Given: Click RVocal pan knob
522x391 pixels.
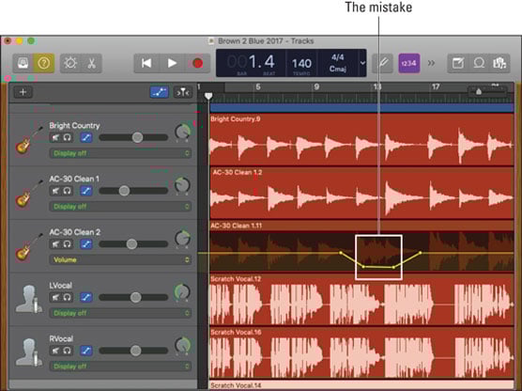Looking at the screenshot, I should click(182, 345).
